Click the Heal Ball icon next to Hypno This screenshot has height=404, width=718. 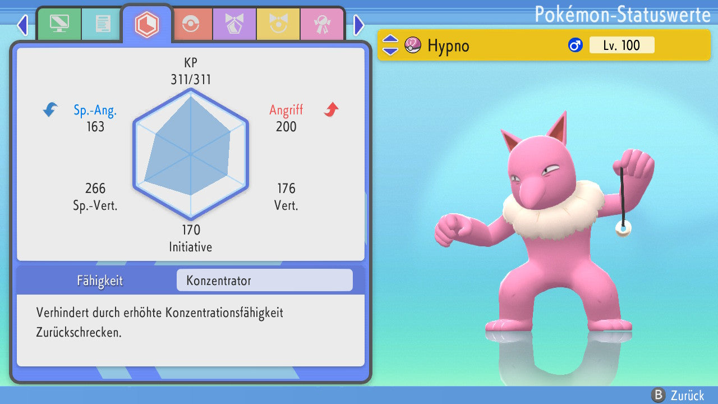point(413,45)
